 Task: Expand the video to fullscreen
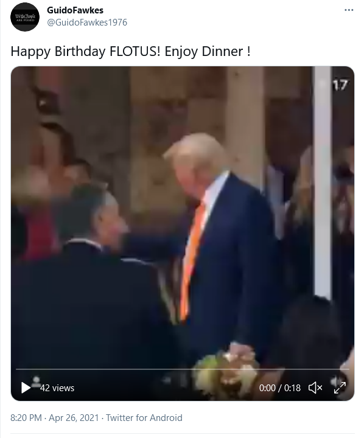pyautogui.click(x=340, y=388)
